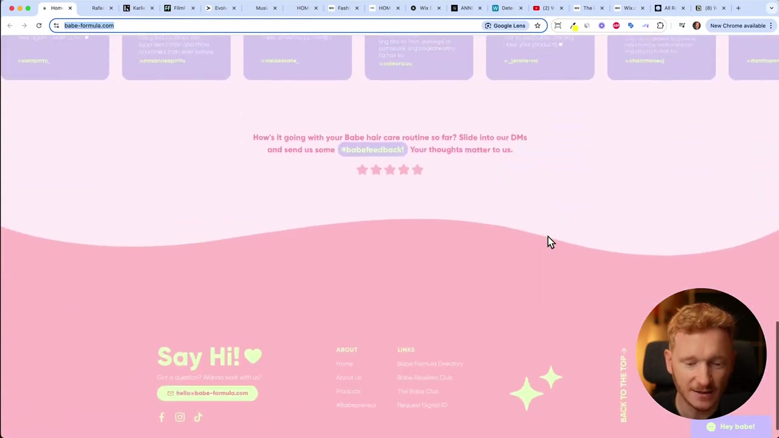Bookmark this page with the star icon
The height and width of the screenshot is (438, 779).
pos(537,26)
